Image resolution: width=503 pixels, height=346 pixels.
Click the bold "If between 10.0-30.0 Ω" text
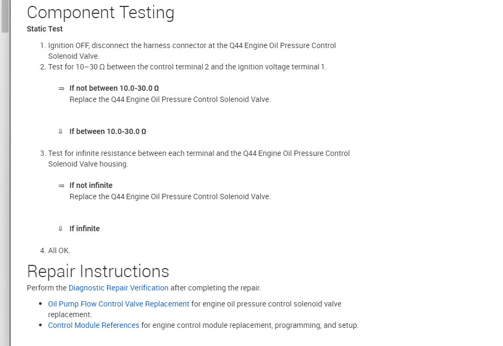pos(107,131)
